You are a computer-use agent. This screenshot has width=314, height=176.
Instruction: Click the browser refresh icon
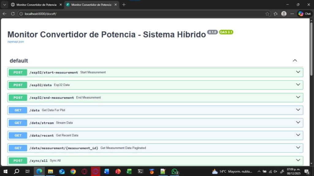coord(13,14)
